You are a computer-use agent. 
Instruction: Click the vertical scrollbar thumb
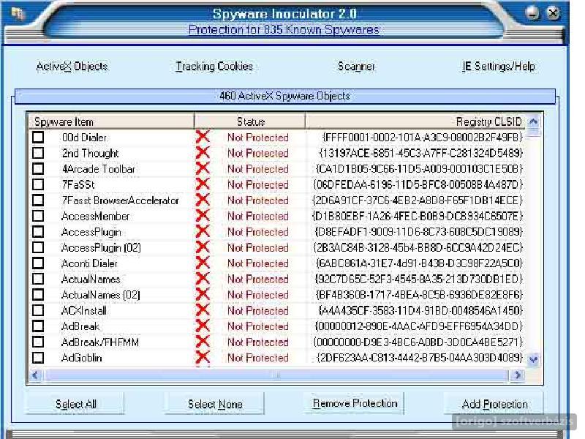click(x=534, y=132)
